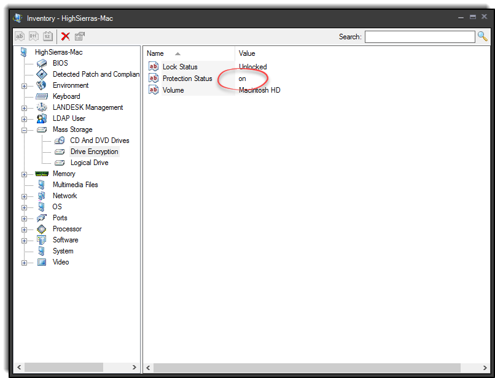Click the left panel's horizontal scrollbar right arrow
This screenshot has width=495, height=378.
coord(134,366)
